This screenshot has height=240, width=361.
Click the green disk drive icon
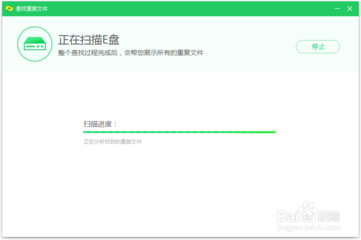point(35,44)
